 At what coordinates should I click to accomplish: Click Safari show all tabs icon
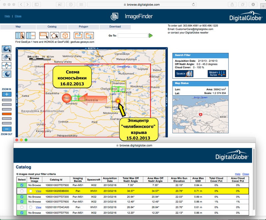(243, 5)
